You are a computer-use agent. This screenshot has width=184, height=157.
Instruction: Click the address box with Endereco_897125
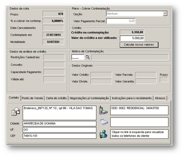coord(60,113)
